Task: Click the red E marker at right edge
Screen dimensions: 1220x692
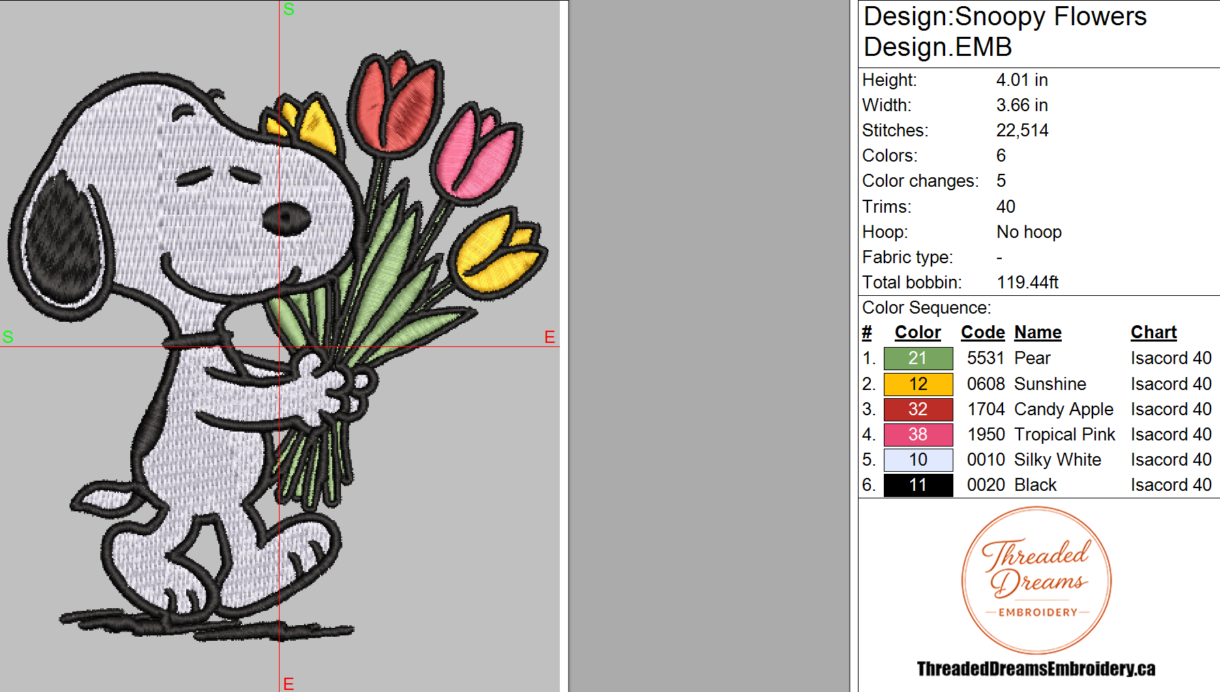Action: tap(550, 337)
